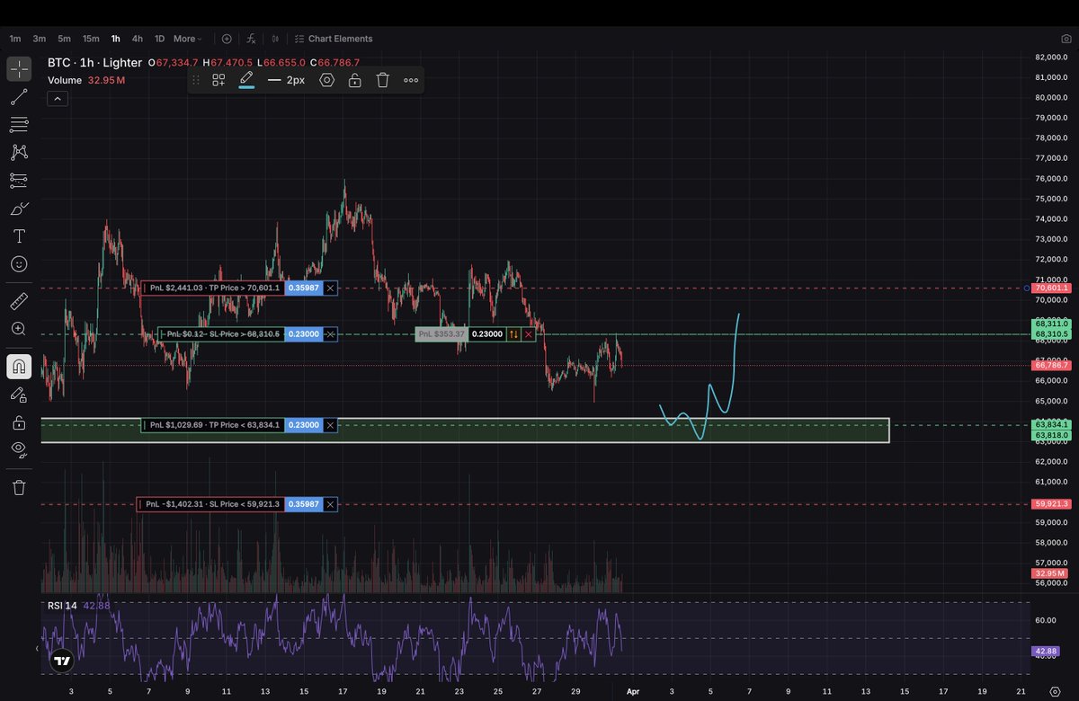The height and width of the screenshot is (701, 1079).
Task: Open drawing settings hexagon icon
Action: (x=326, y=80)
